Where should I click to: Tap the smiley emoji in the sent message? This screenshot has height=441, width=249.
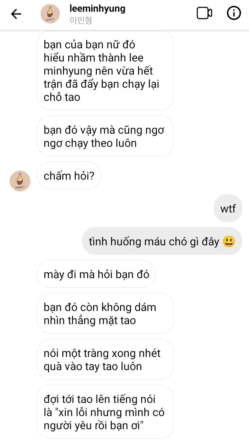click(229, 241)
